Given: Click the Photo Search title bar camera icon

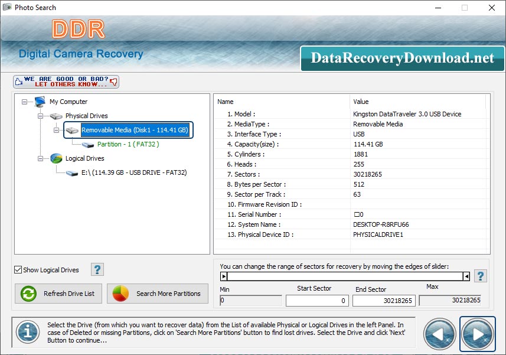Looking at the screenshot, I should click(7, 7).
